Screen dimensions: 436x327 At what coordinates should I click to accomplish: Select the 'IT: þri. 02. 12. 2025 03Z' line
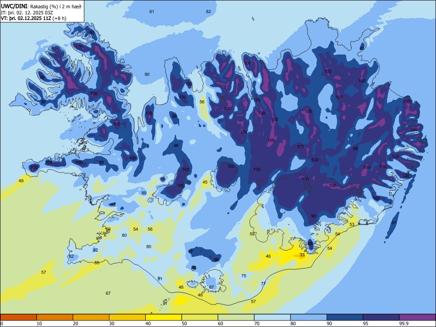click(x=27, y=13)
